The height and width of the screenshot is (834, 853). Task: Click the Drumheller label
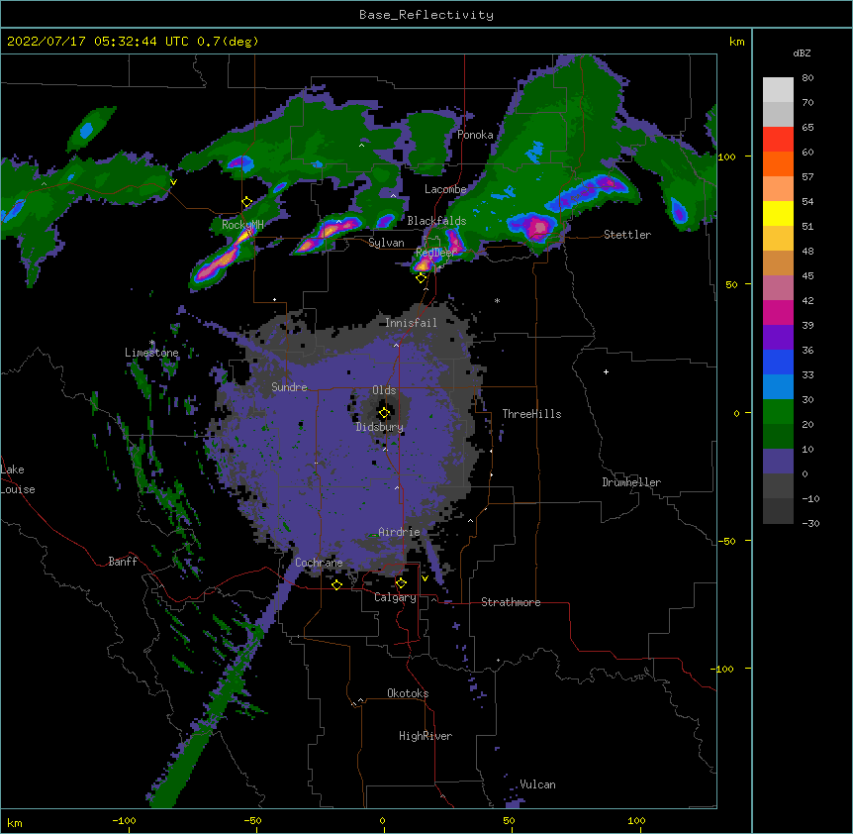(x=631, y=482)
